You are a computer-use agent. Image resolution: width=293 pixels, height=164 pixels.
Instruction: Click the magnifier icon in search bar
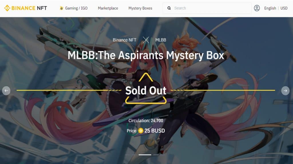(x=169, y=8)
